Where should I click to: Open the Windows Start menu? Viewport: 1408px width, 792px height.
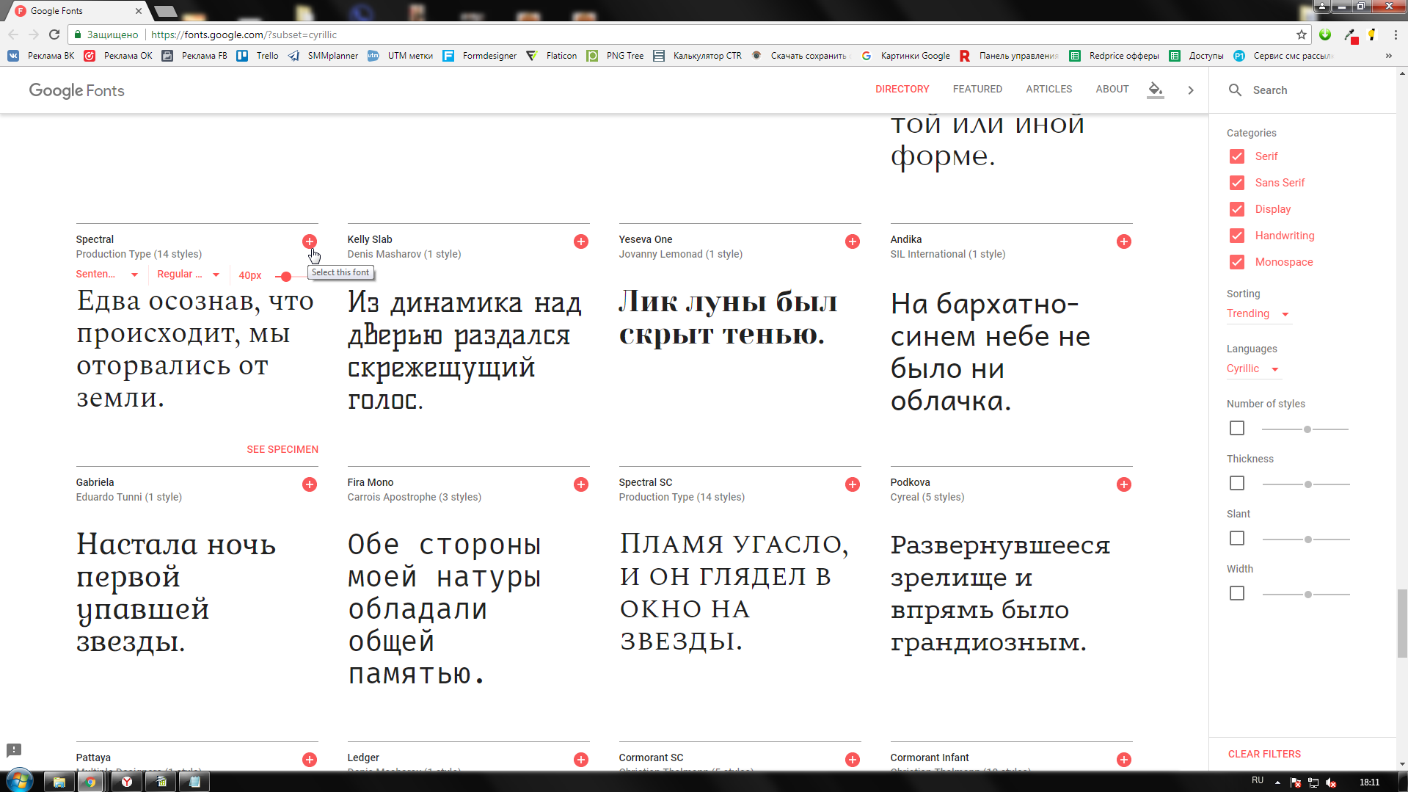click(x=20, y=781)
